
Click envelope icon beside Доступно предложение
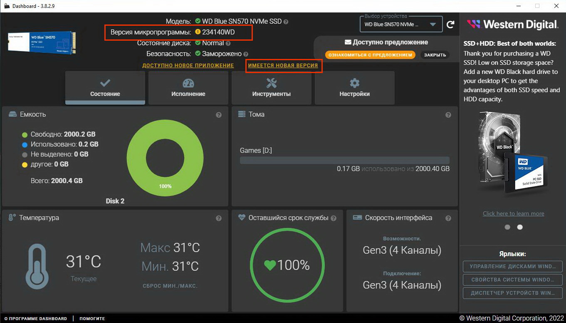[x=348, y=42]
